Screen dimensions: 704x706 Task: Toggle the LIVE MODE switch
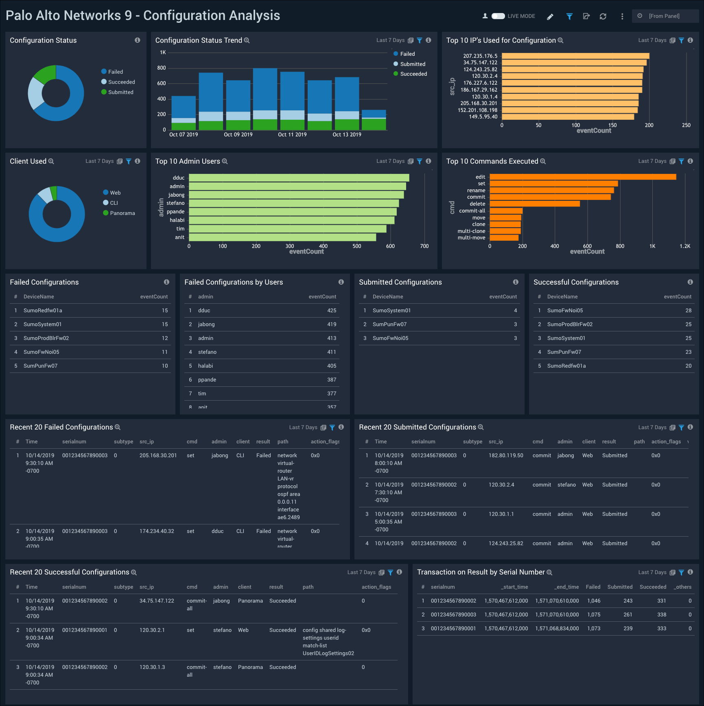(x=498, y=16)
